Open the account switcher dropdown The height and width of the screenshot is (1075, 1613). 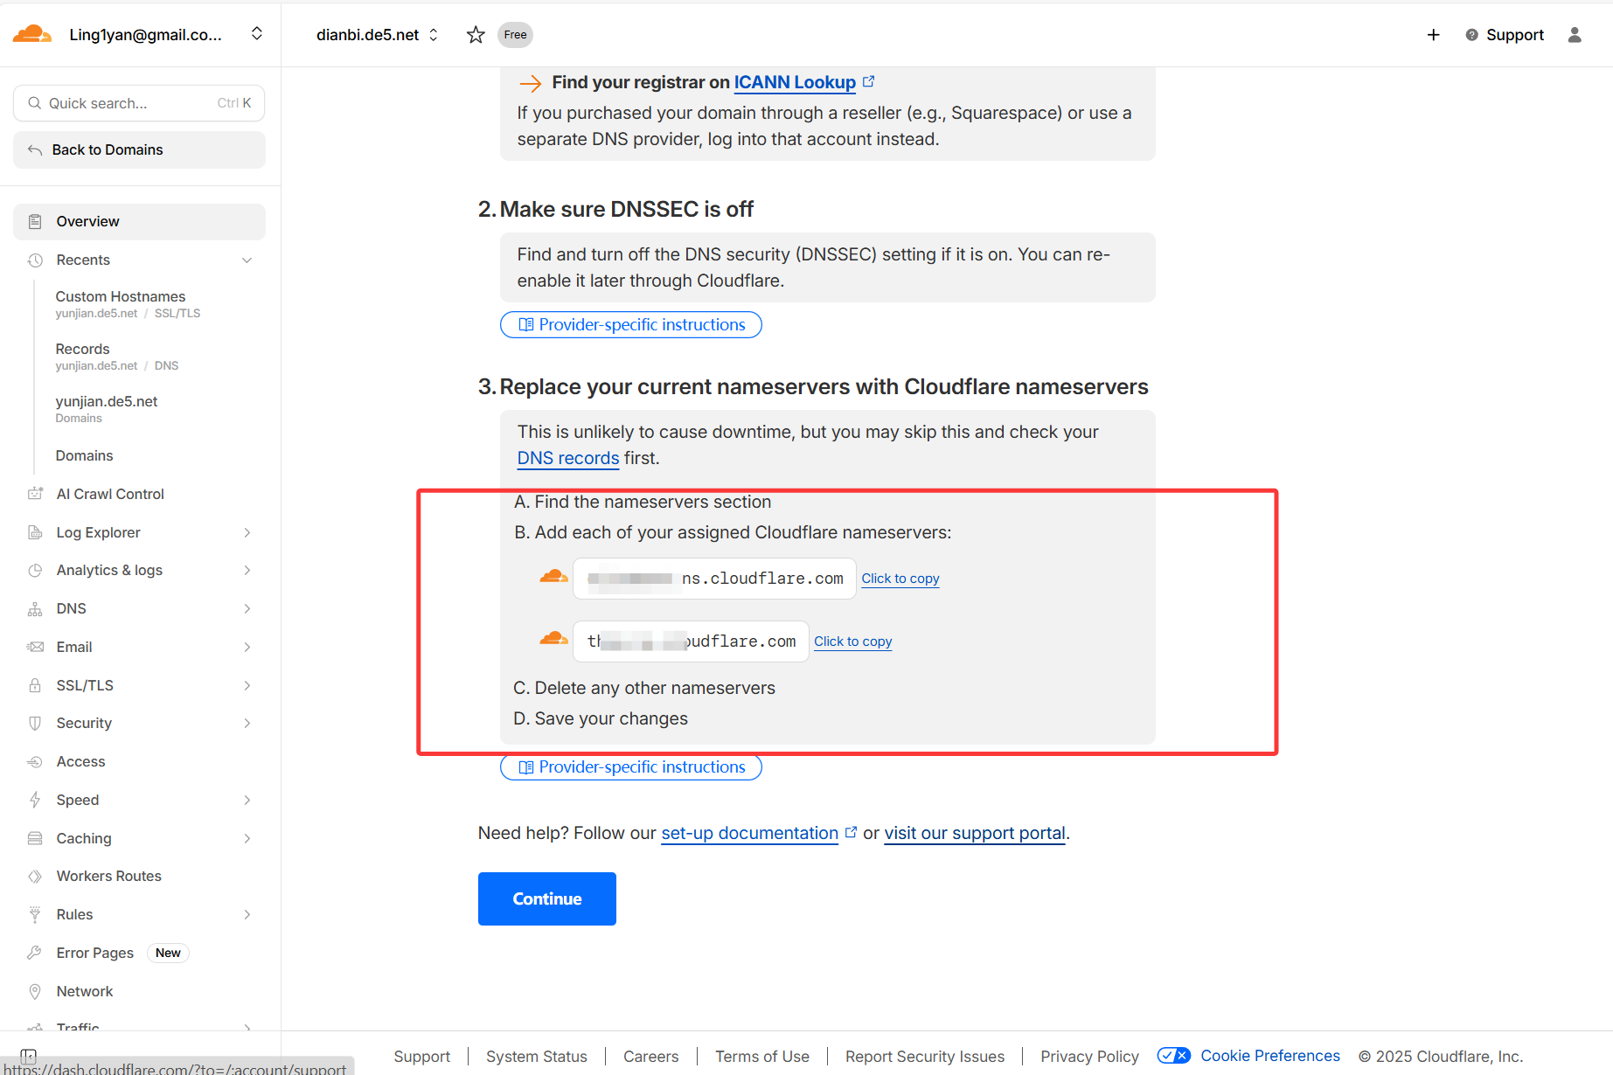point(256,34)
